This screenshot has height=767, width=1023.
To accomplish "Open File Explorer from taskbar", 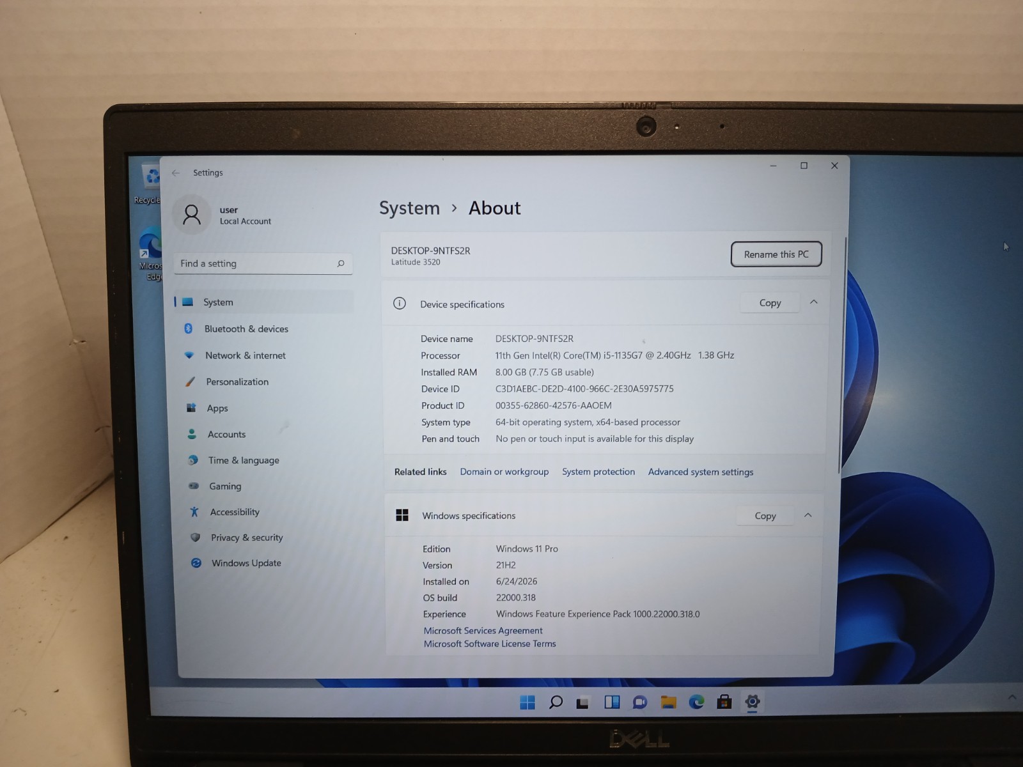I will click(x=669, y=702).
